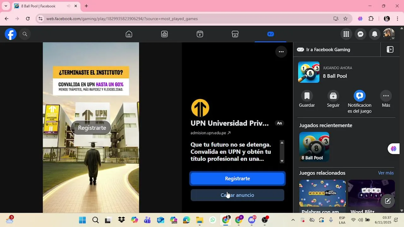The height and width of the screenshot is (227, 404).
Task: Click the Facebook logo
Action: 10,34
